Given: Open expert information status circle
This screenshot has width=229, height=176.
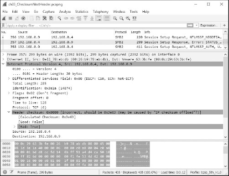Looking at the screenshot, I should [x=5, y=172].
